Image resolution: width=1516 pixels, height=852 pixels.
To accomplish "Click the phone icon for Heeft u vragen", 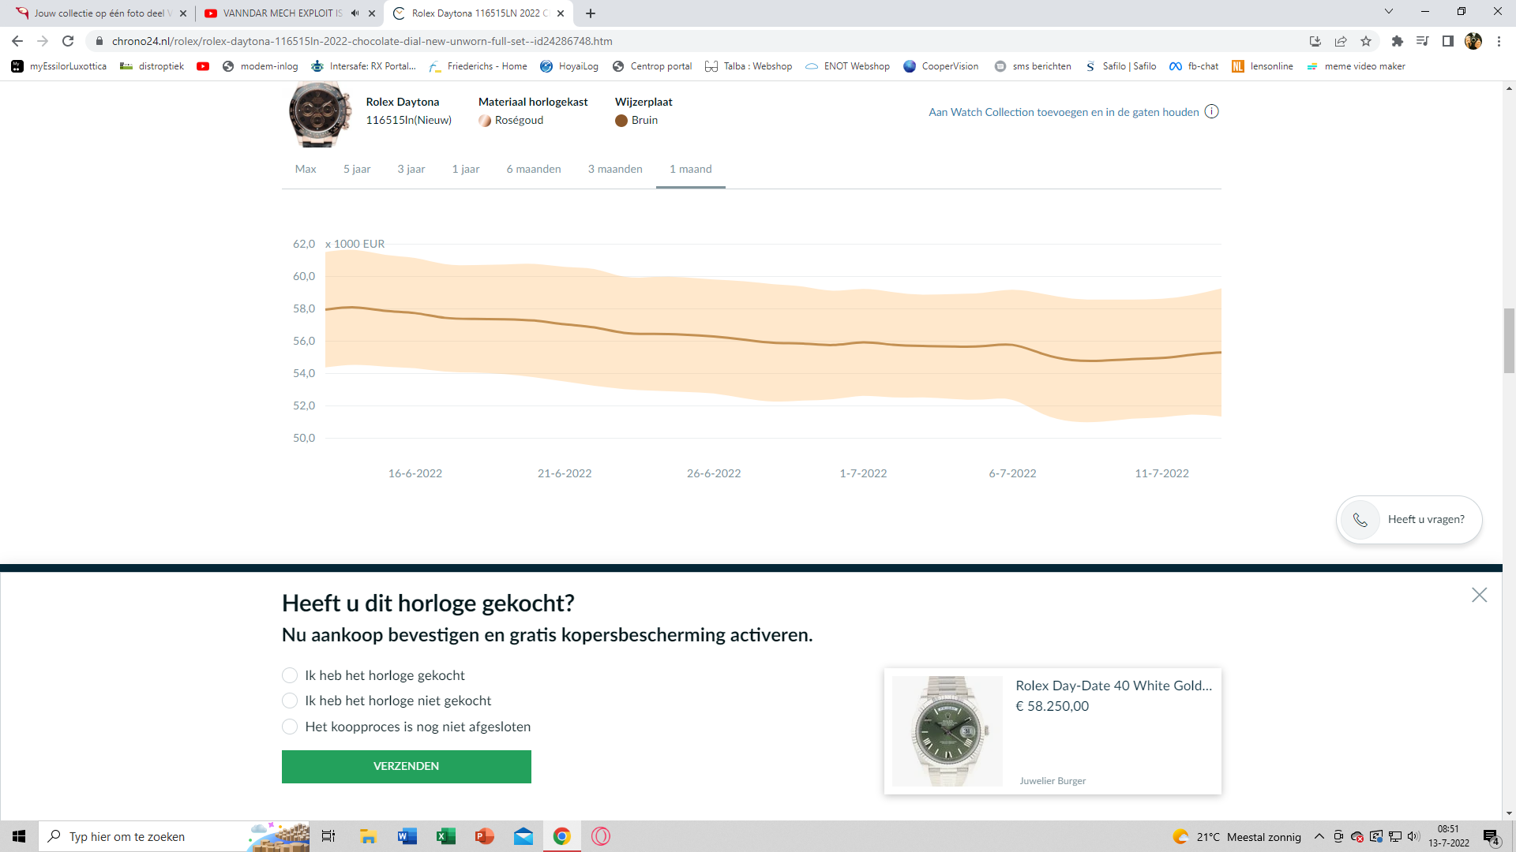I will point(1360,520).
